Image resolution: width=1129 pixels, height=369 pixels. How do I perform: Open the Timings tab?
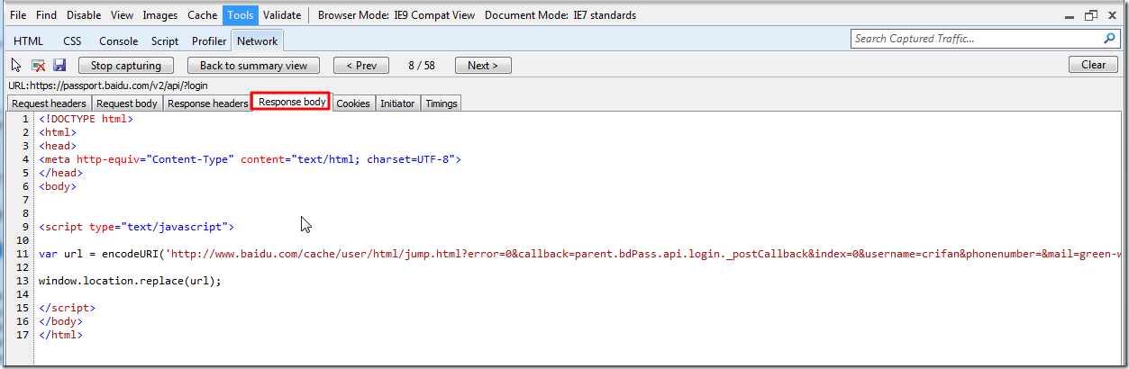pyautogui.click(x=442, y=103)
